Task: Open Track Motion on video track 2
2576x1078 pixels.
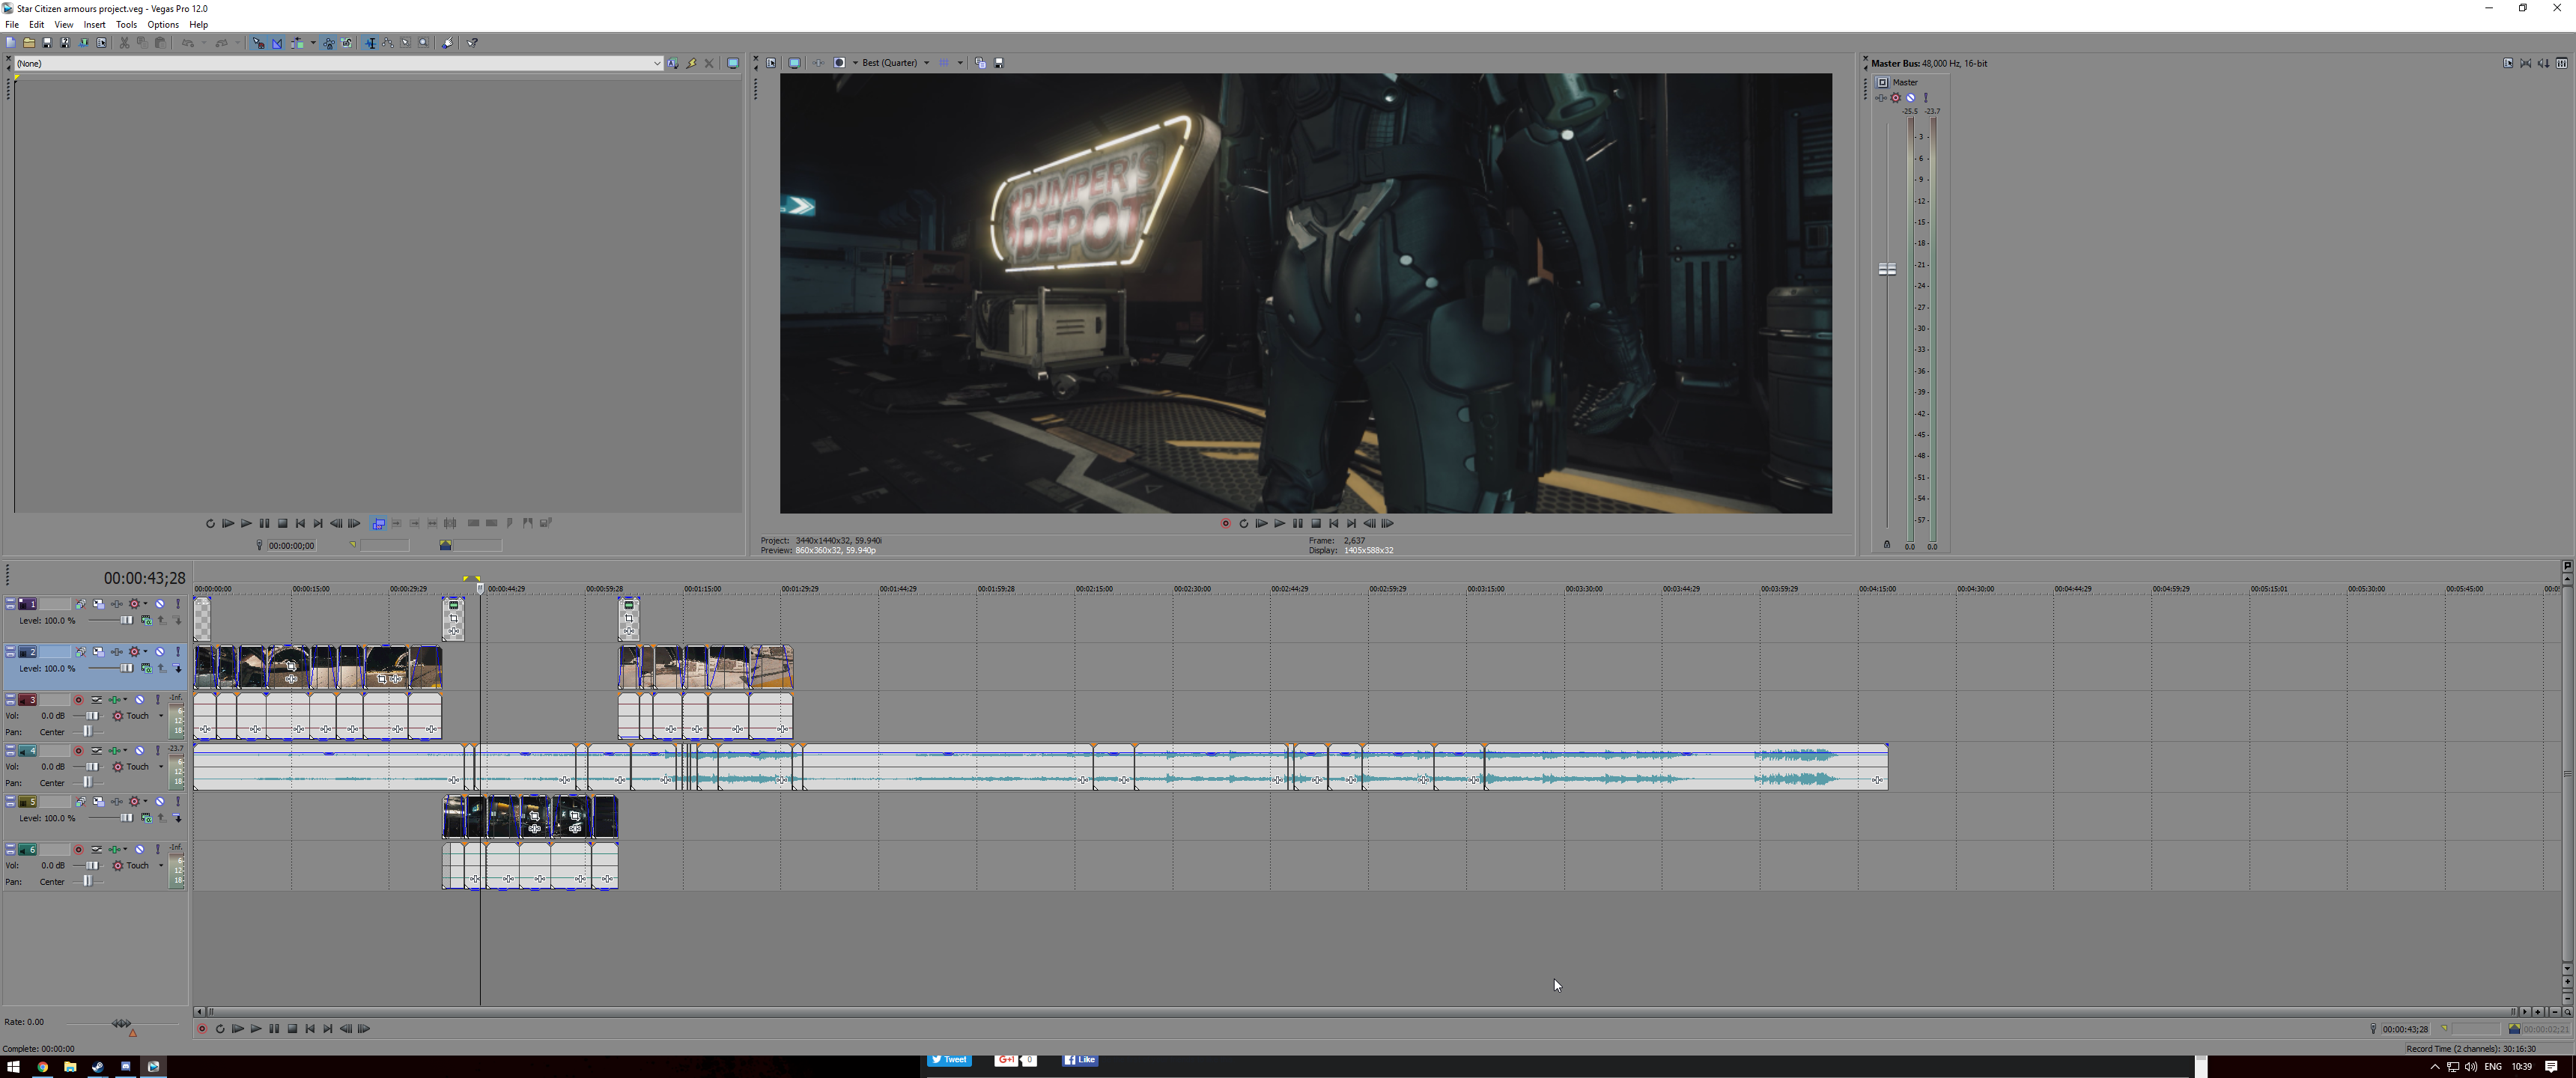Action: pyautogui.click(x=99, y=652)
